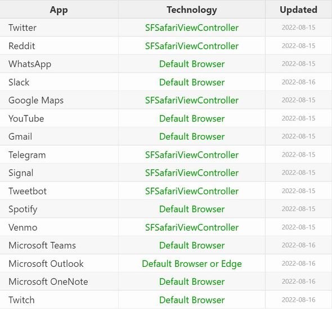The height and width of the screenshot is (309, 332).
Task: Open the Default Browser or Edge link
Action: click(x=192, y=263)
